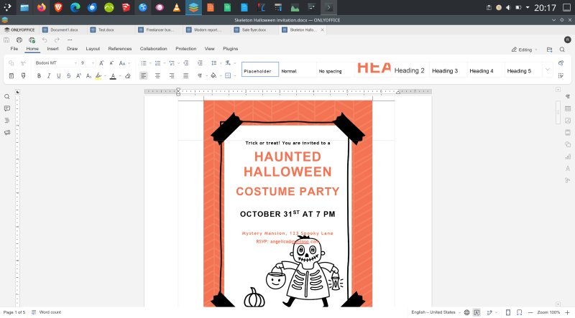Toggle italic text formatting
575x318 pixels.
click(x=50, y=75)
